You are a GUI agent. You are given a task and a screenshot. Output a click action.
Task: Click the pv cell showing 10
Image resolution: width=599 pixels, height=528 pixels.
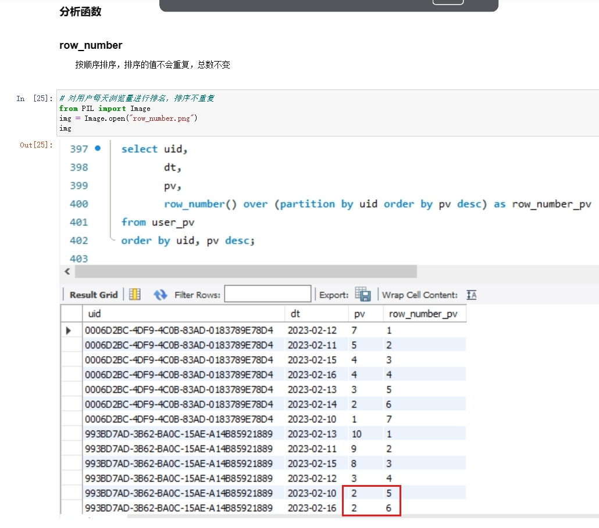366,434
